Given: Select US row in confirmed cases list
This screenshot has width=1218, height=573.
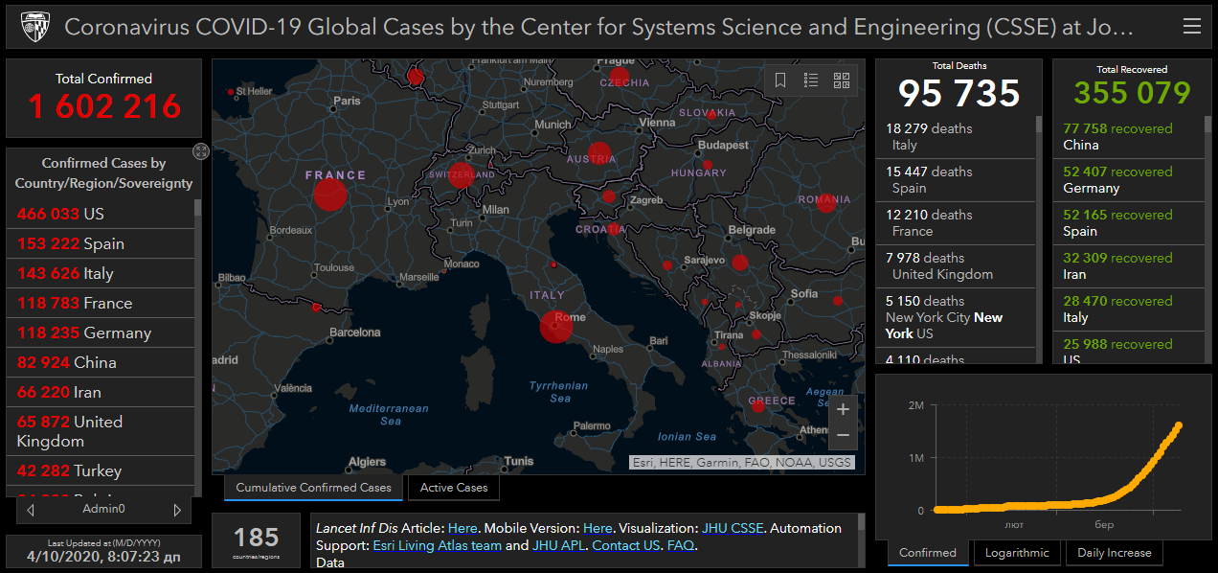Looking at the screenshot, I should pos(101,214).
